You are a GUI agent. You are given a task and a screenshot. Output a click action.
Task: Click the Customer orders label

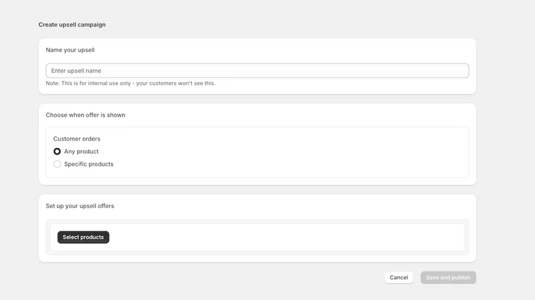tap(77, 139)
